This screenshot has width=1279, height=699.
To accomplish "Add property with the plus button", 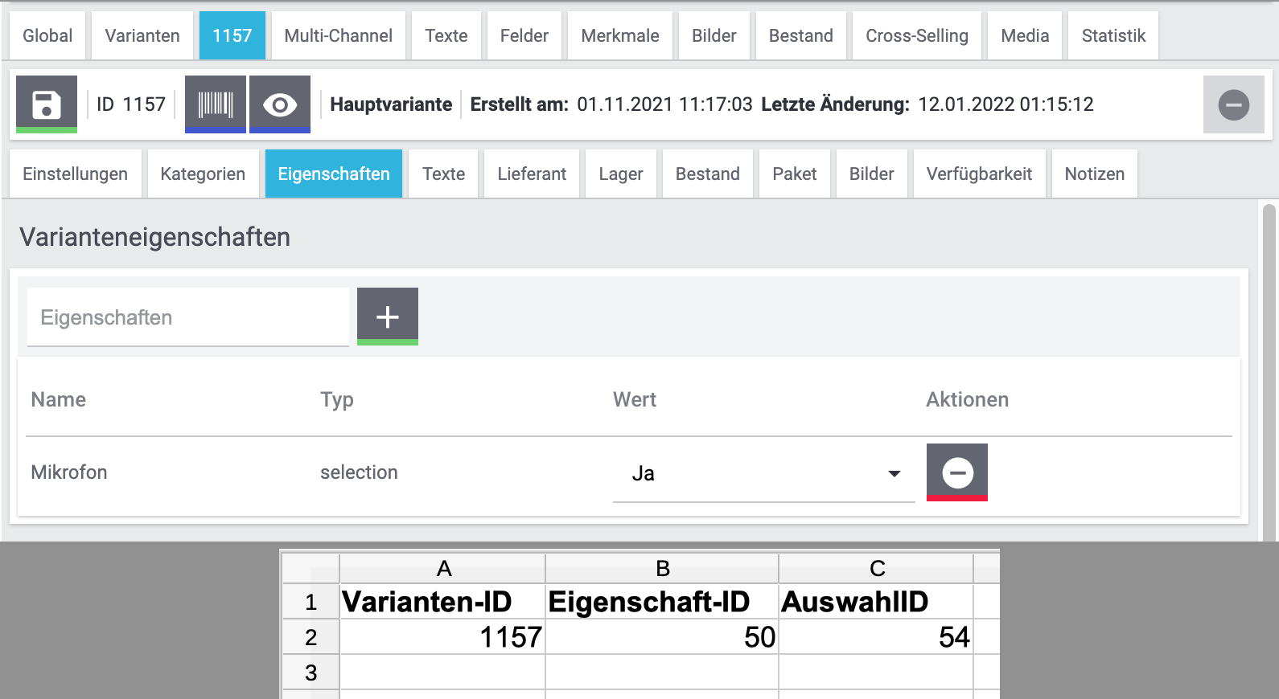I will coord(388,317).
